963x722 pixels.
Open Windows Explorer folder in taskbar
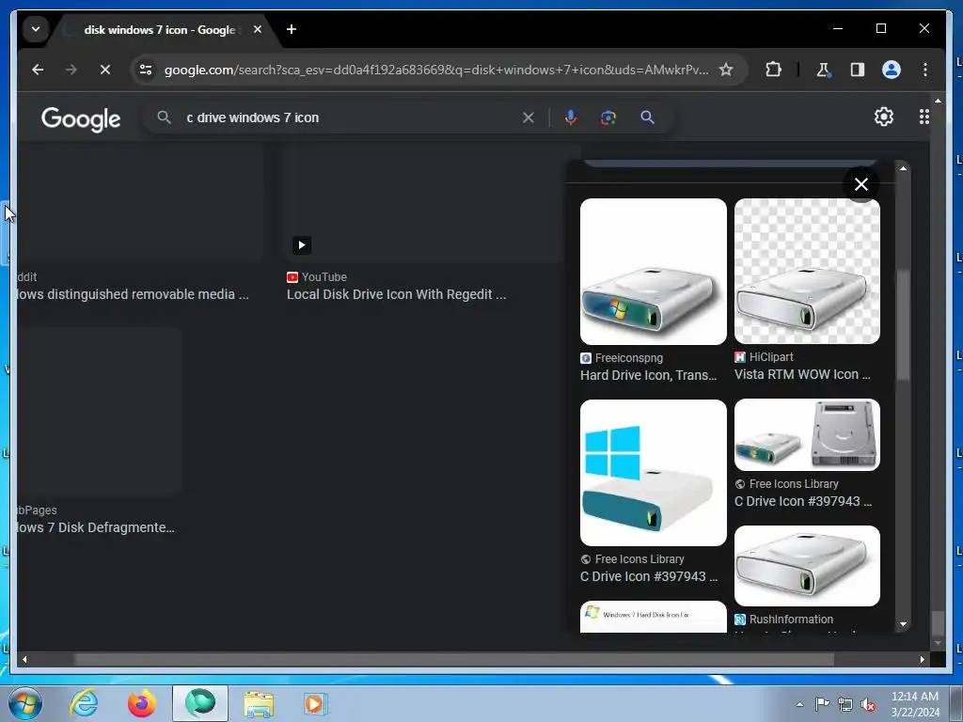[x=259, y=703]
